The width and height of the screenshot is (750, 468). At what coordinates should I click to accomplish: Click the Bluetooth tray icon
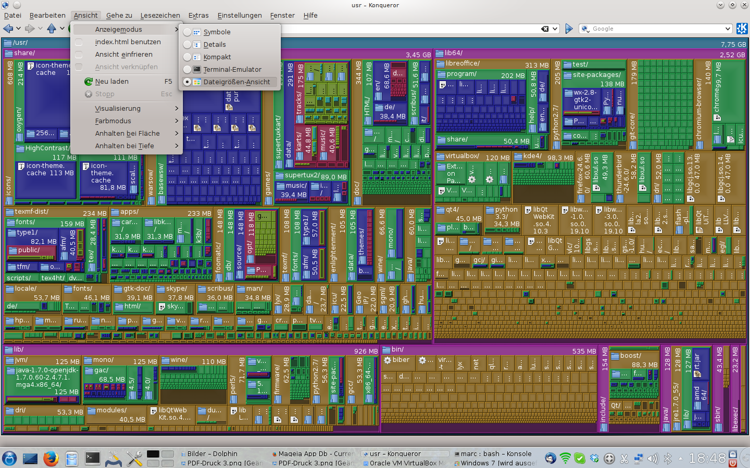point(668,459)
